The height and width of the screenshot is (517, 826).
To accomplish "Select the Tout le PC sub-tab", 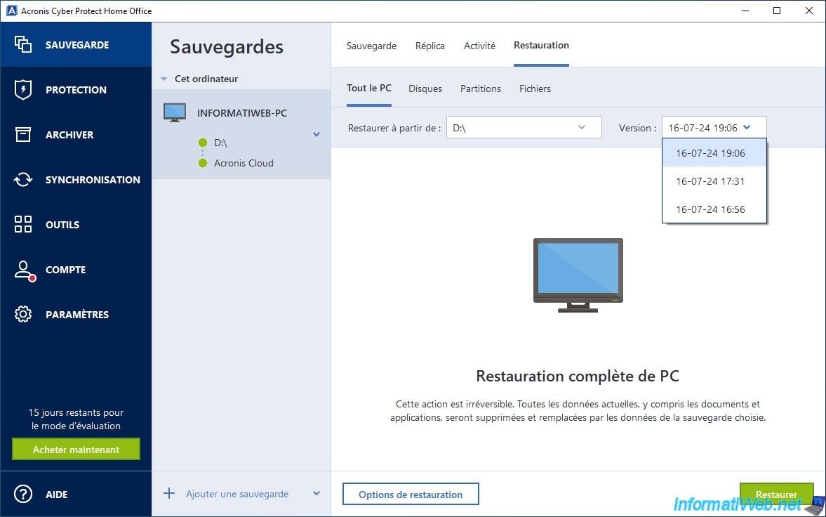I will (x=368, y=88).
